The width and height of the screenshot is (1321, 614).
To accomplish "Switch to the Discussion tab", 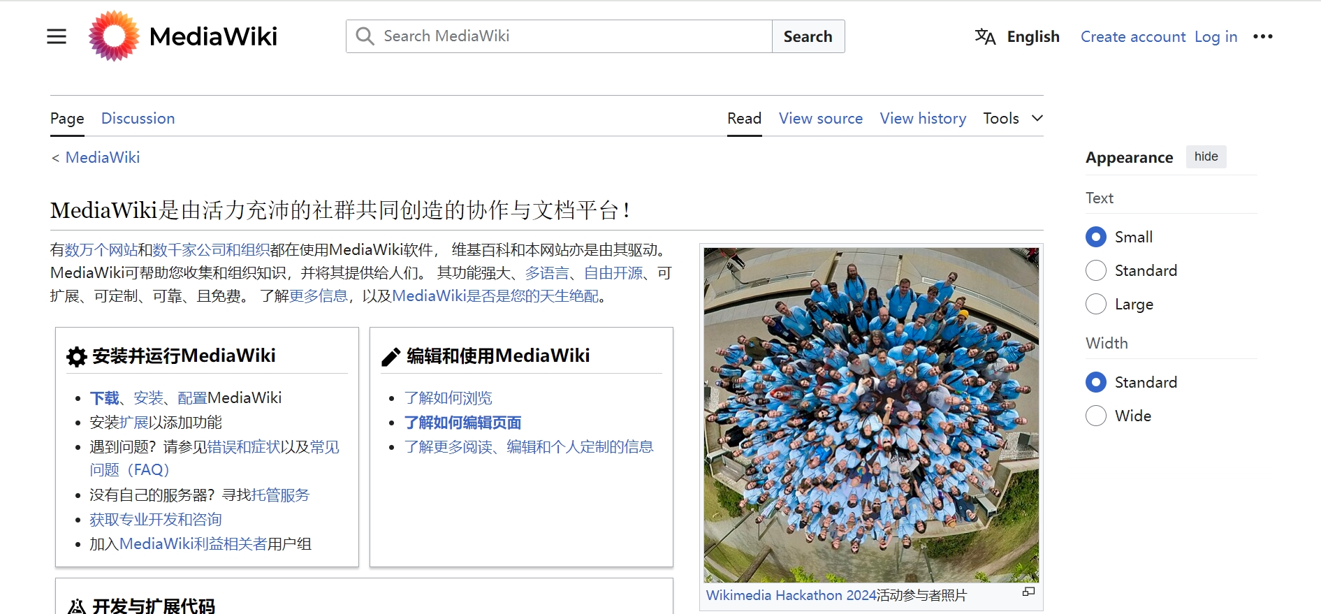I will [x=138, y=118].
